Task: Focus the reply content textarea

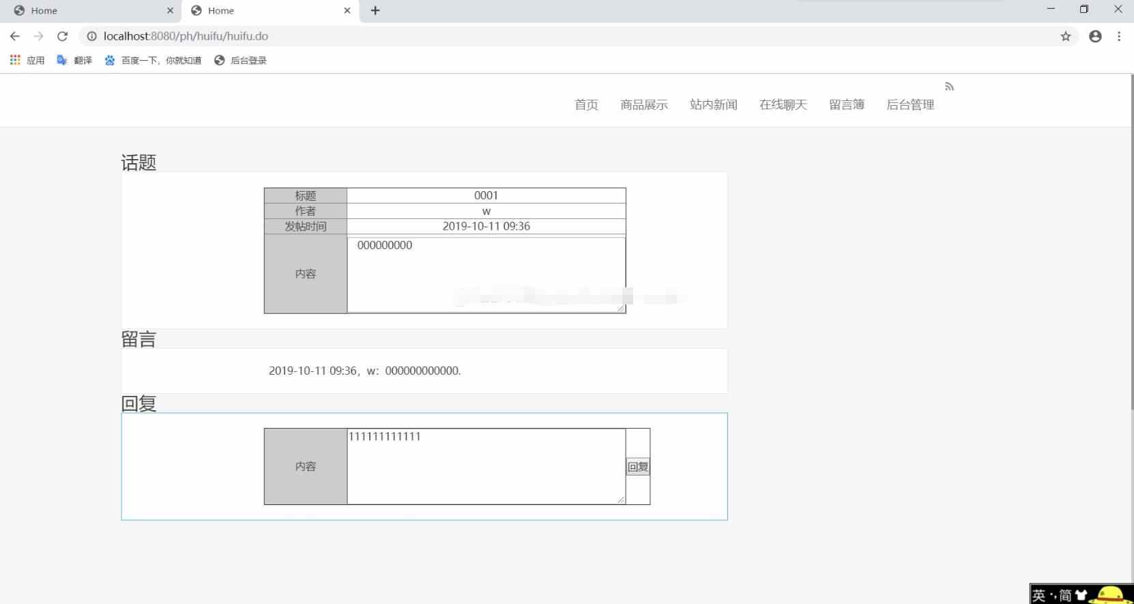Action: coord(486,467)
